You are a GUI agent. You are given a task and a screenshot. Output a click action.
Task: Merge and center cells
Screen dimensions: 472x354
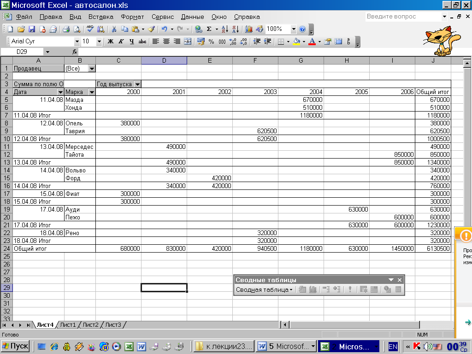pyautogui.click(x=188, y=41)
